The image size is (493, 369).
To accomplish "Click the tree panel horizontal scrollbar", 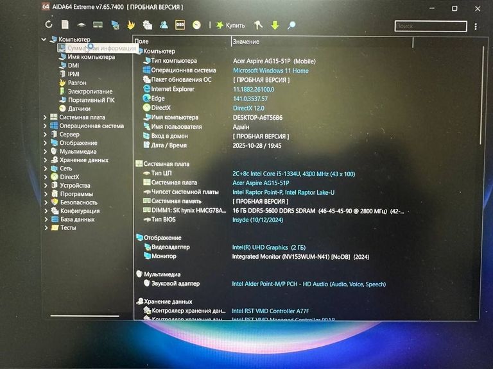I will tap(85, 316).
